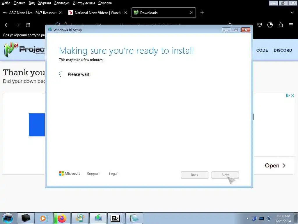The height and width of the screenshot is (224, 298).
Task: Click the 'Please wait' status text
Action: (x=79, y=74)
